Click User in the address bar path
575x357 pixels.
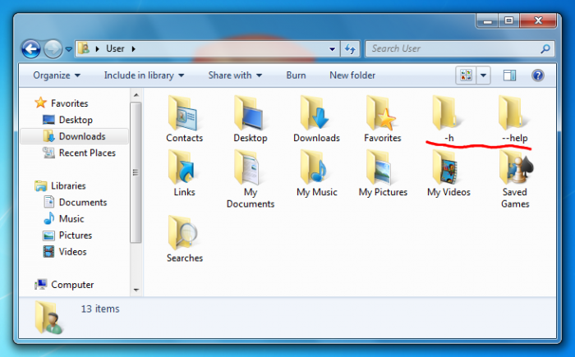(115, 48)
